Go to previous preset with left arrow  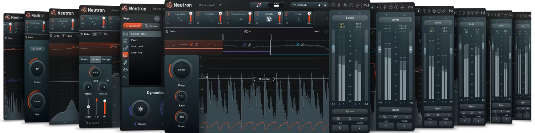pos(319,5)
